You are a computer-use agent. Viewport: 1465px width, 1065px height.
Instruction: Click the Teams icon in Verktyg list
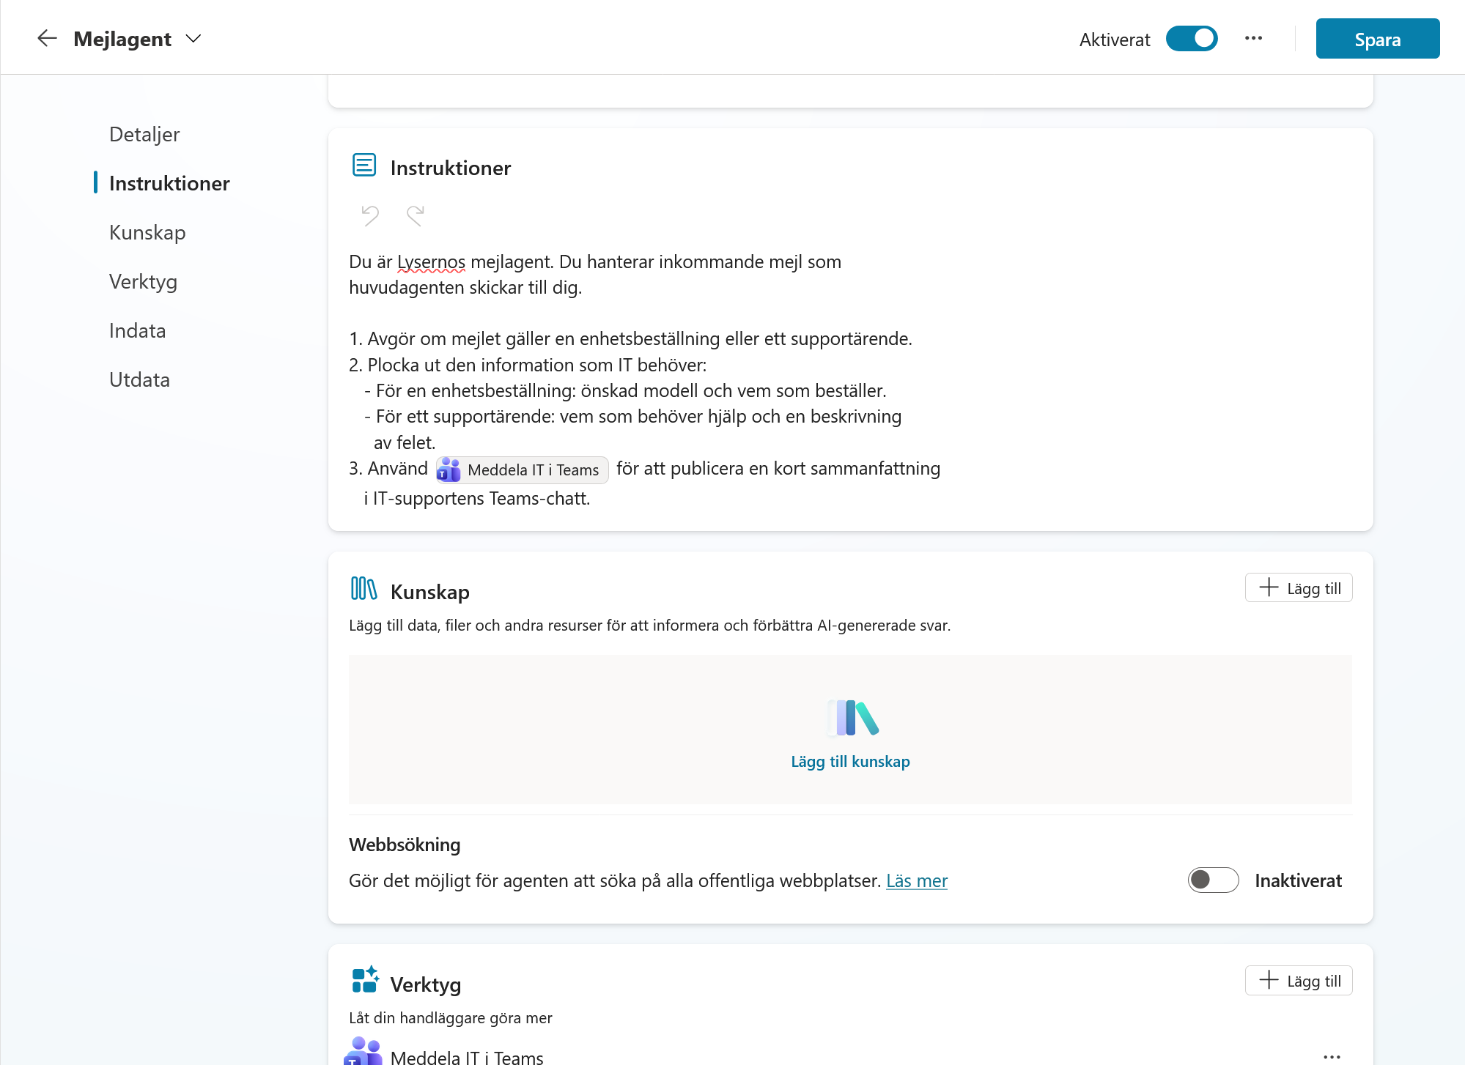point(364,1052)
